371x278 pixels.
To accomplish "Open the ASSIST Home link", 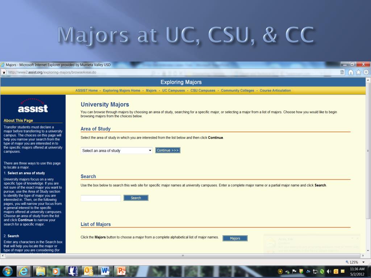I will [x=86, y=90].
